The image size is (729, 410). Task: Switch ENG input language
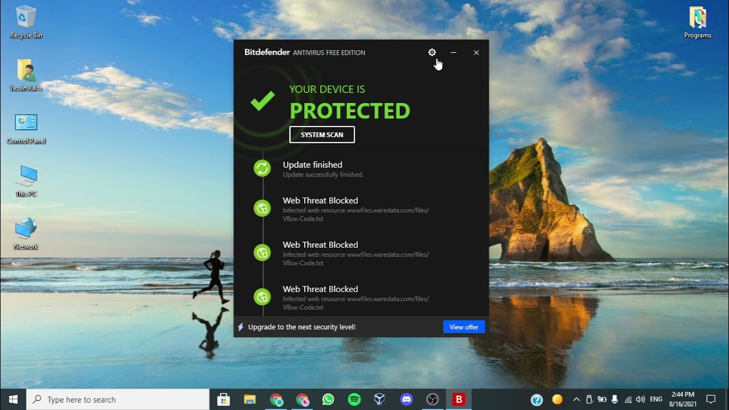(656, 400)
